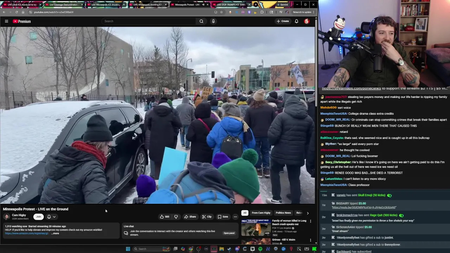Open more actions three-dot menu
This screenshot has height=253, width=450.
tap(235, 216)
